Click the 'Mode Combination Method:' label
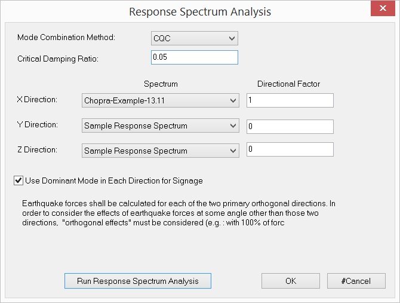Viewport: 400px width, 303px height. [66, 37]
